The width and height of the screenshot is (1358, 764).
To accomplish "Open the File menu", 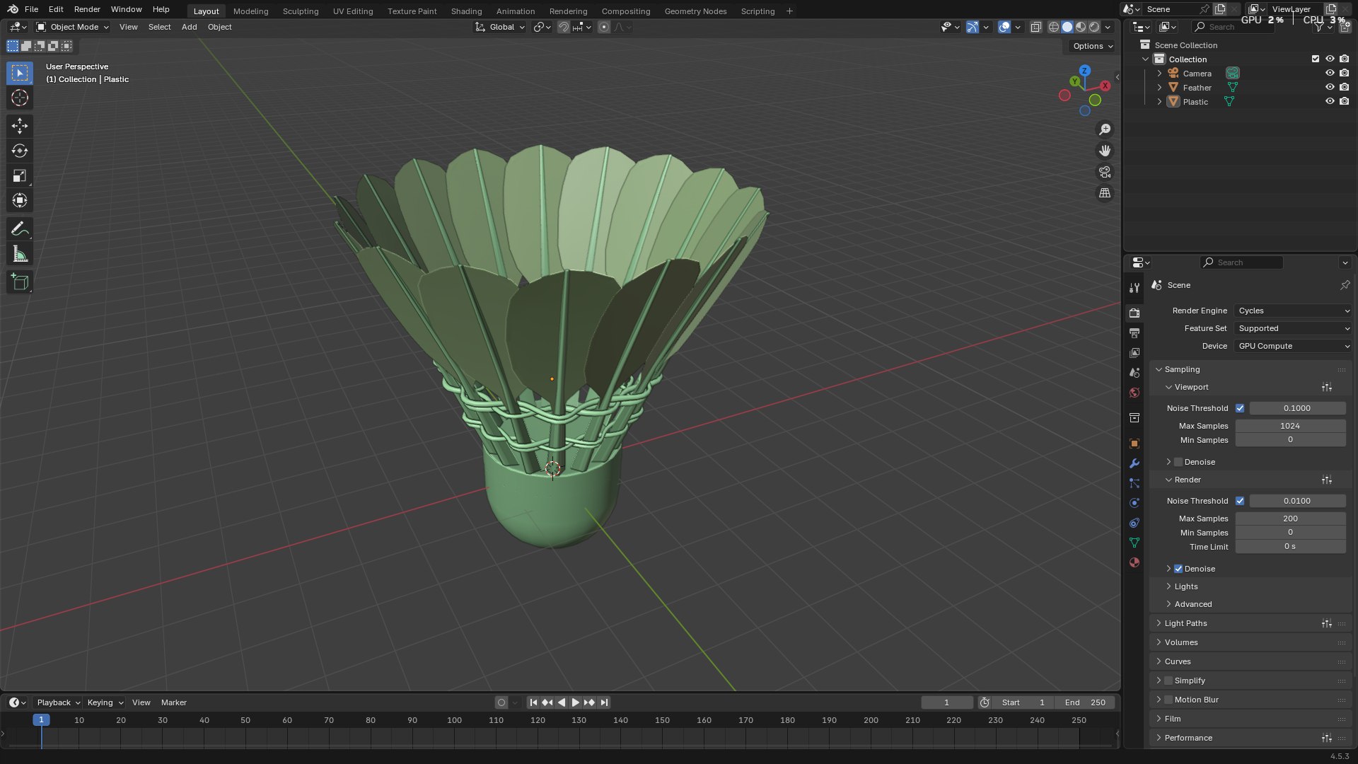I will pos(31,9).
